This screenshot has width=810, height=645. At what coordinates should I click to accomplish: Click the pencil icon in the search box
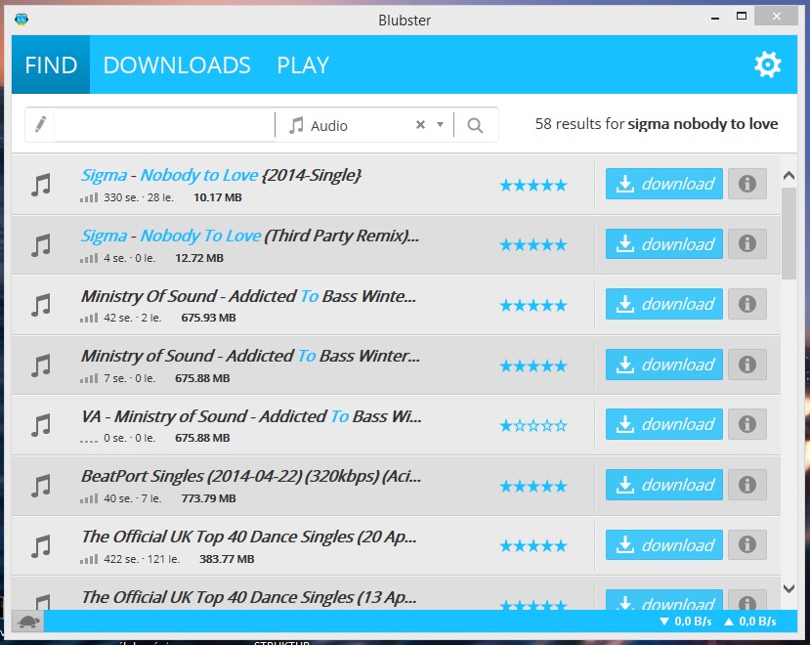pos(40,124)
